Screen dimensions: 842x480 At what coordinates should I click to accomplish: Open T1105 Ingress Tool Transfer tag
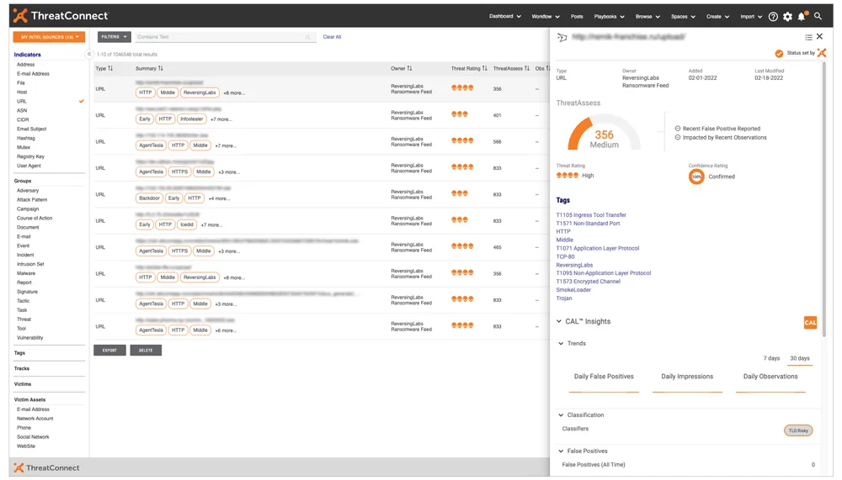coord(591,215)
